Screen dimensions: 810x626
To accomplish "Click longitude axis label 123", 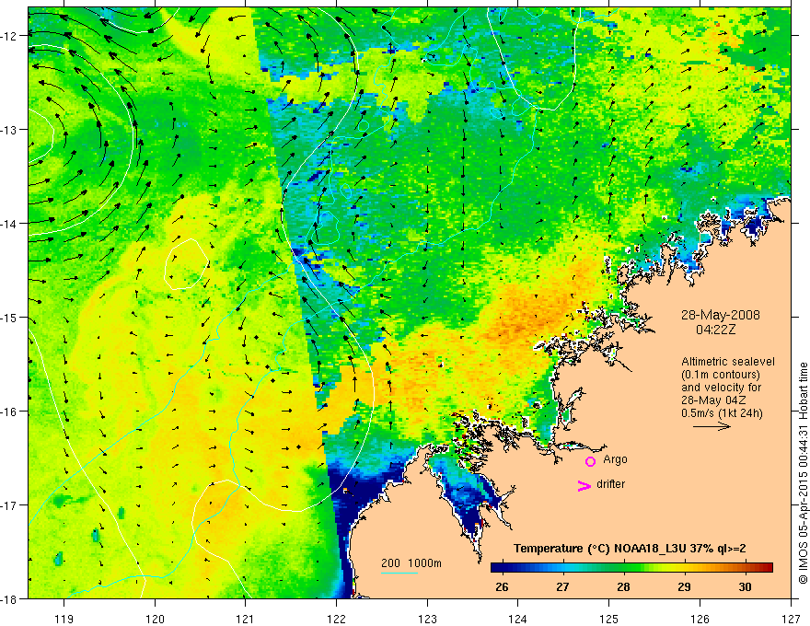I will (x=427, y=619).
